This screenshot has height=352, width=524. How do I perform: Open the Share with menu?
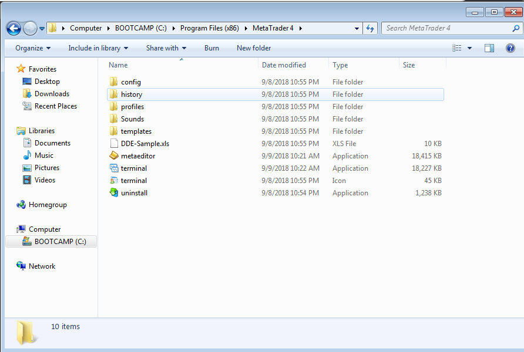[x=166, y=48]
